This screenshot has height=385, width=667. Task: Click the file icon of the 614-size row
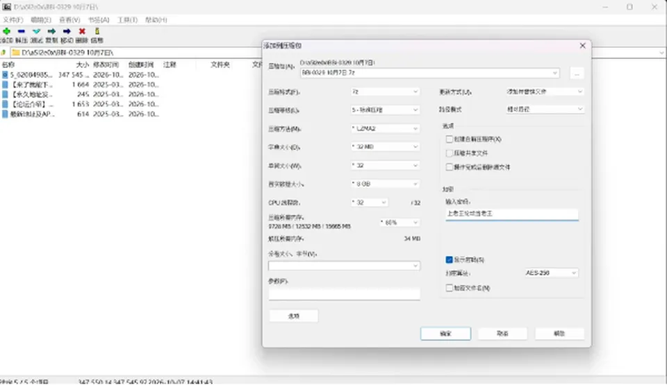click(x=5, y=114)
